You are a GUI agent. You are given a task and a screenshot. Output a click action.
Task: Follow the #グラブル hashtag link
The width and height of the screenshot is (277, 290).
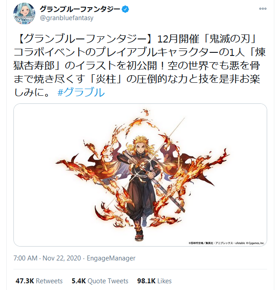tap(81, 92)
